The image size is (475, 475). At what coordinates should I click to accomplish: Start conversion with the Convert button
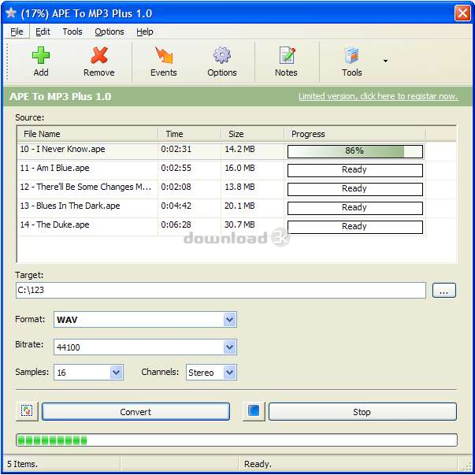(x=135, y=412)
